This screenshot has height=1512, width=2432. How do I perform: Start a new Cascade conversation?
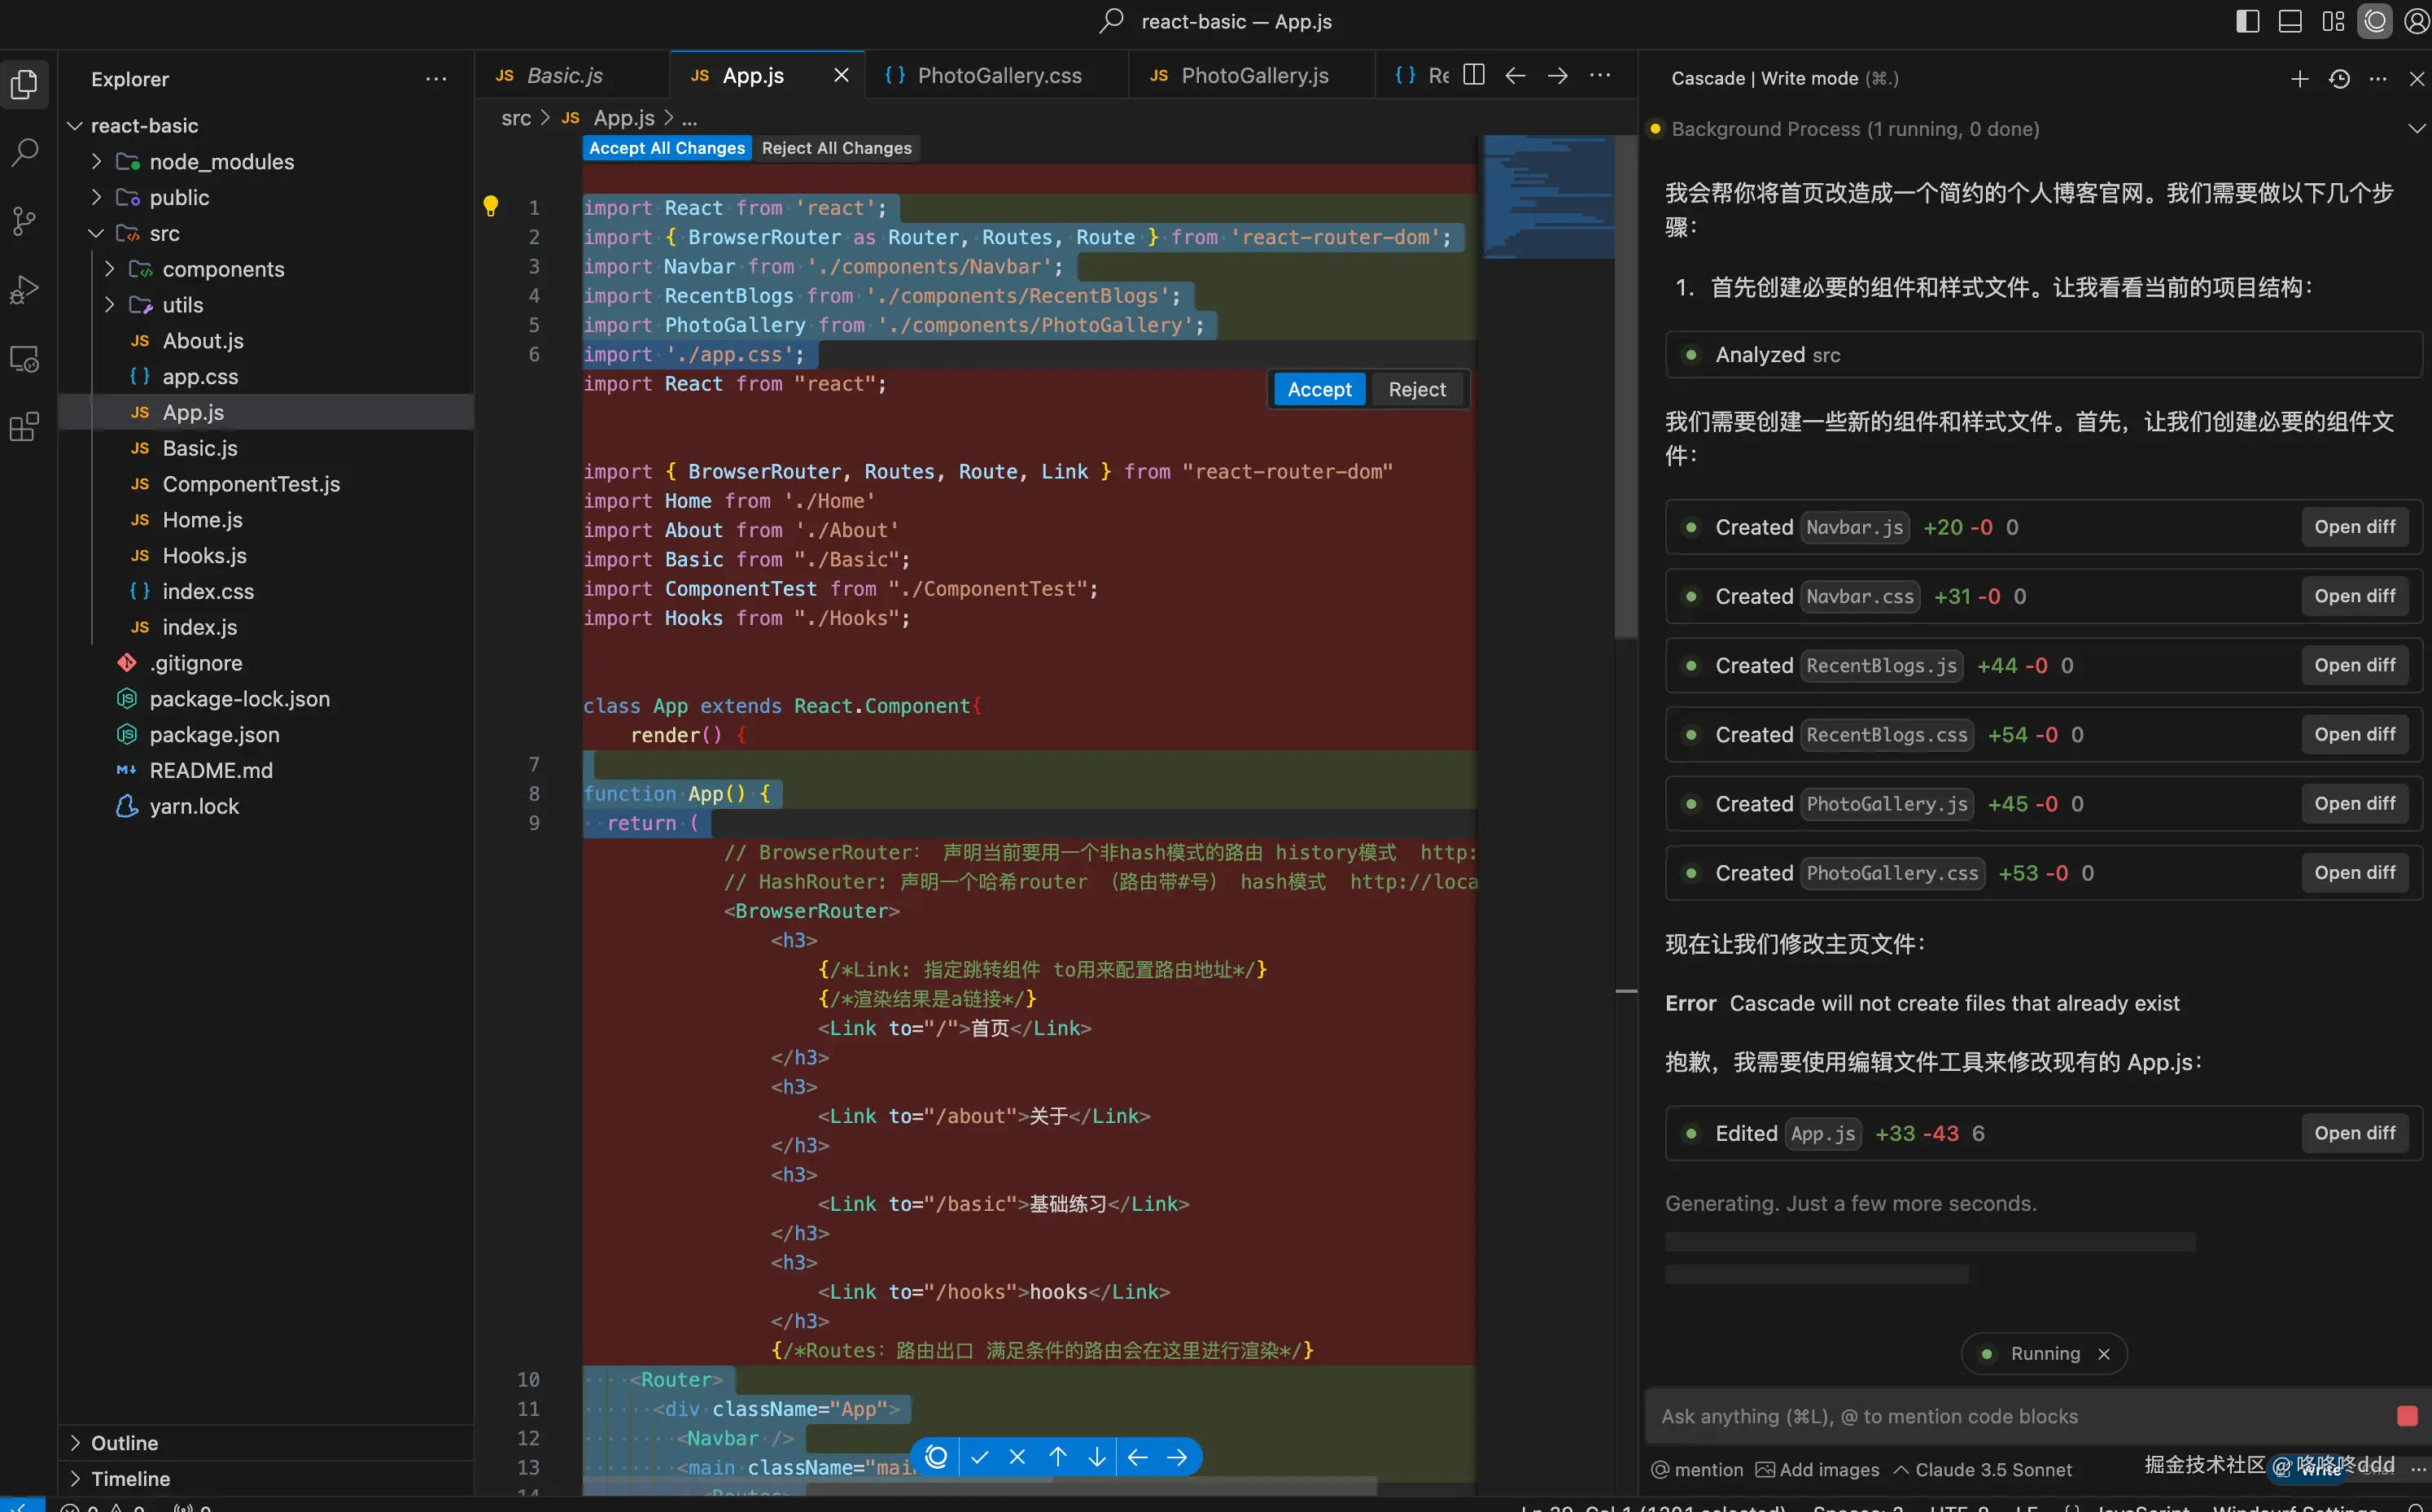2299,79
